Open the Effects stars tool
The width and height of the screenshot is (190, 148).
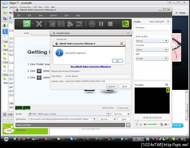point(70,24)
